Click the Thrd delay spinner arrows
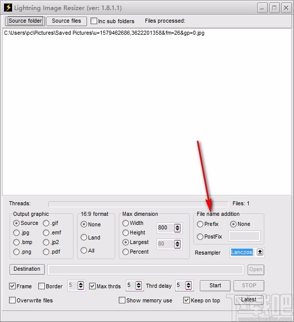 click(188, 285)
